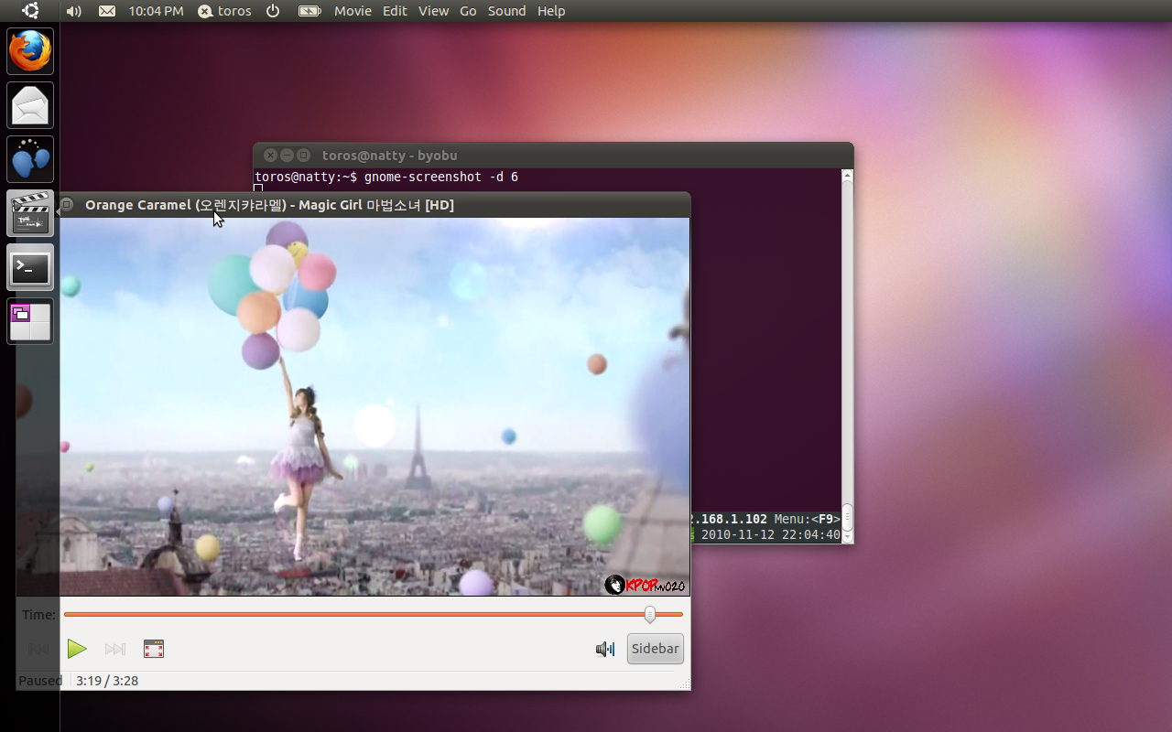Toggle the Sidebar button

tap(656, 649)
